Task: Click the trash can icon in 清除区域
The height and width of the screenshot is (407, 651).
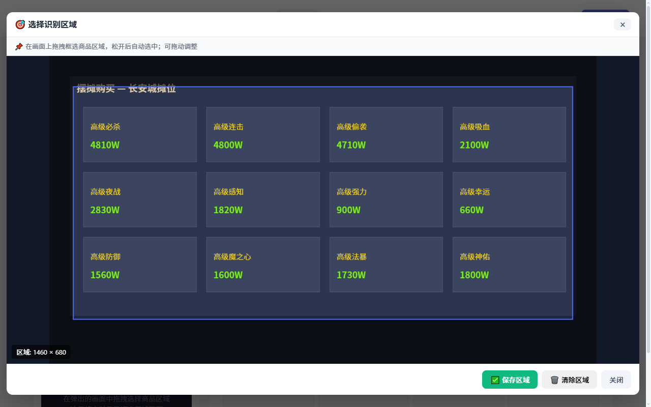Action: [x=554, y=380]
